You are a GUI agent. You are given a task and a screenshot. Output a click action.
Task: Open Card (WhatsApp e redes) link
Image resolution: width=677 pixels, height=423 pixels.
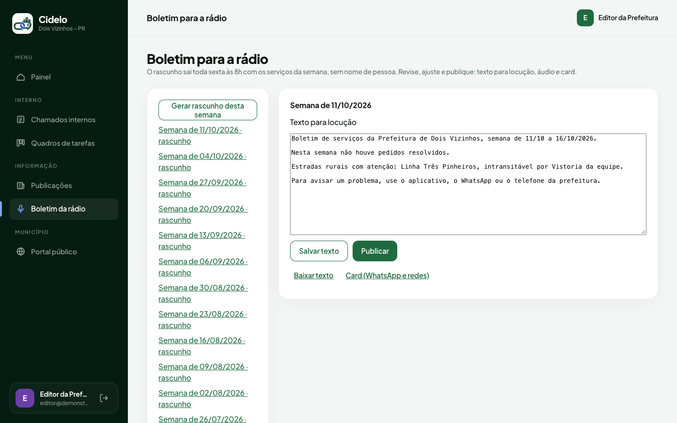pos(387,275)
